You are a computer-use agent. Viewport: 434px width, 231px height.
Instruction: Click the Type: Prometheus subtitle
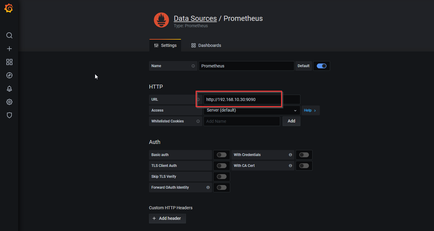tap(191, 26)
